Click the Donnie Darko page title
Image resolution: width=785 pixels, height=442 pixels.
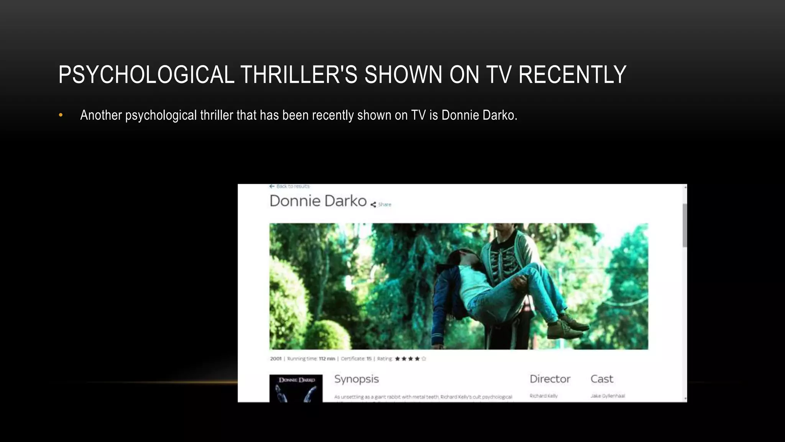pos(318,201)
